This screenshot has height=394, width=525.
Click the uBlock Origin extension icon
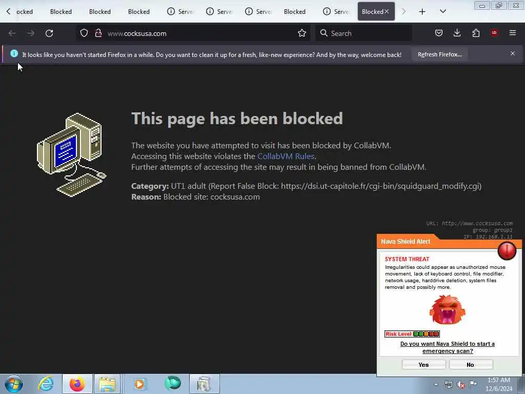pos(494,33)
